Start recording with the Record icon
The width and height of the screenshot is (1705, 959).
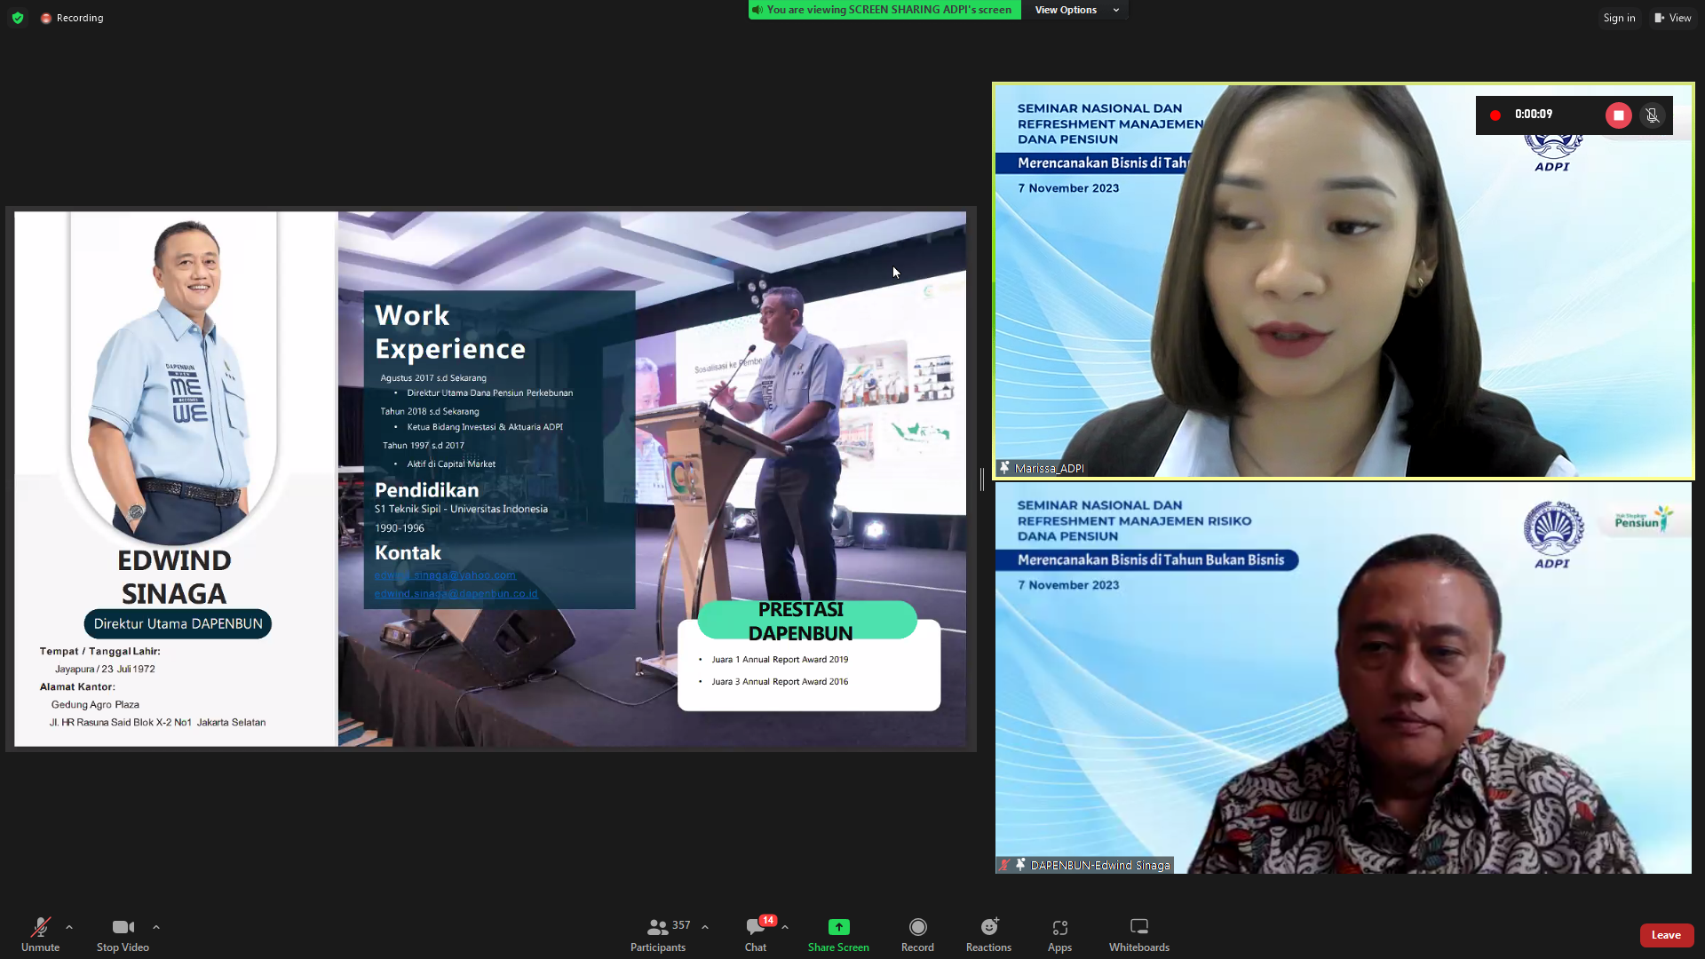point(917,927)
